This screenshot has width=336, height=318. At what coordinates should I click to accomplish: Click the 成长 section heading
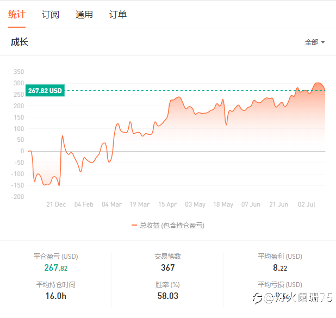[20, 42]
